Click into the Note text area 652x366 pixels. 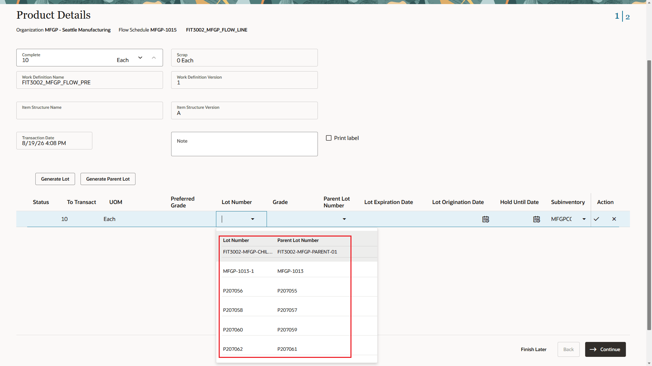point(244,144)
